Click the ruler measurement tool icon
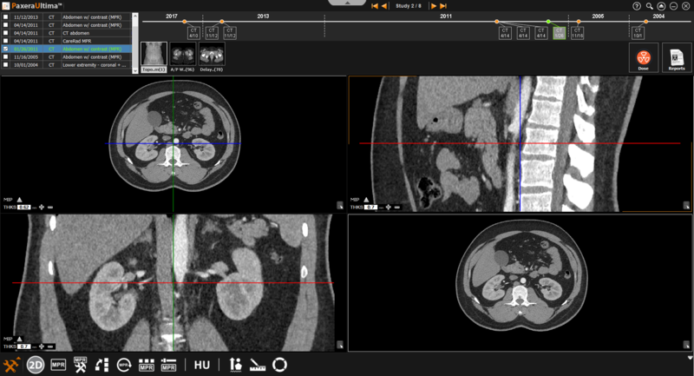The image size is (694, 376). click(259, 366)
